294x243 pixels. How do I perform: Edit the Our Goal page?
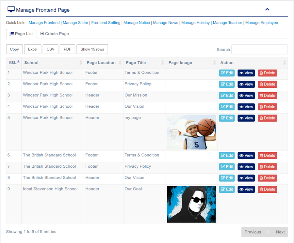pyautogui.click(x=227, y=189)
